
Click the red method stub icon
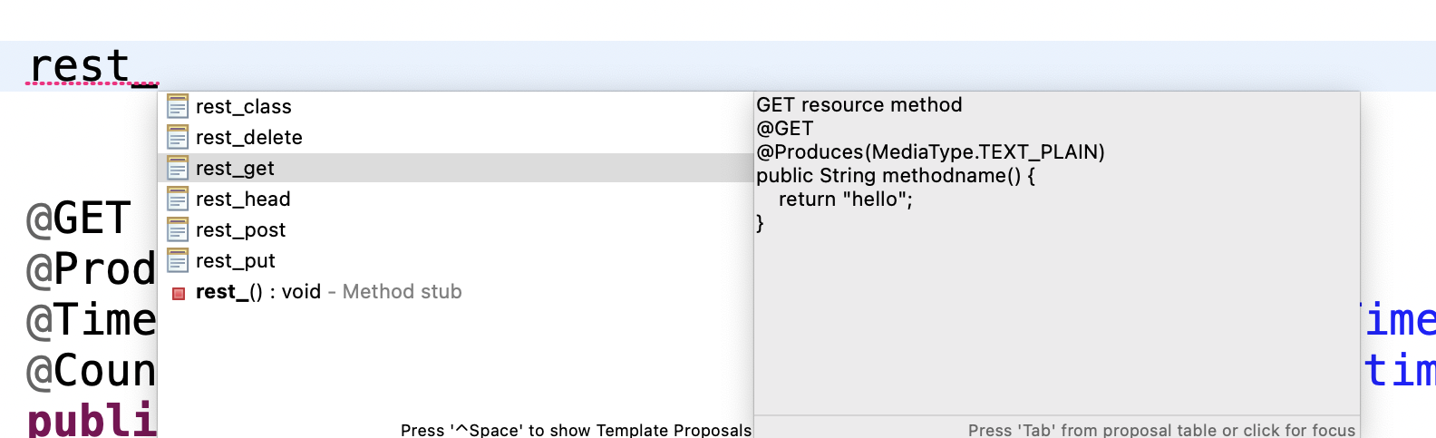(179, 293)
